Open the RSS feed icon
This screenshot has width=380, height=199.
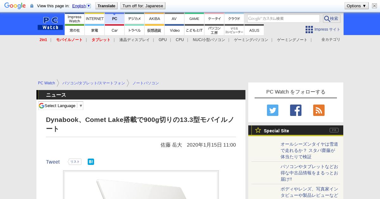point(319,110)
